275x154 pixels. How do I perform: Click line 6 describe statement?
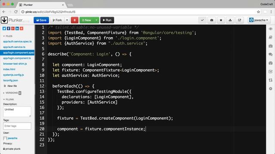tap(90, 54)
